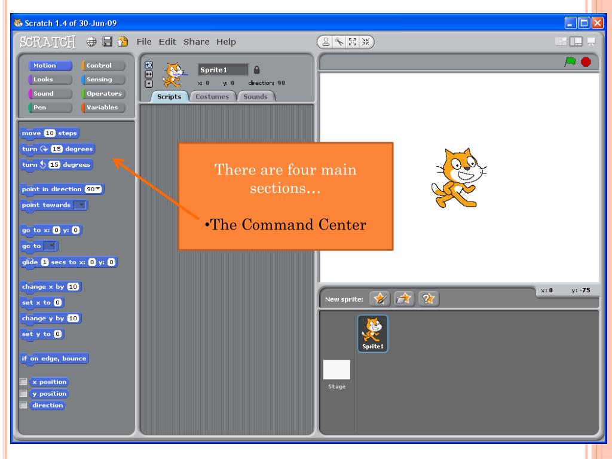The width and height of the screenshot is (612, 459).
Task: Open the Share menu
Action: pos(196,42)
